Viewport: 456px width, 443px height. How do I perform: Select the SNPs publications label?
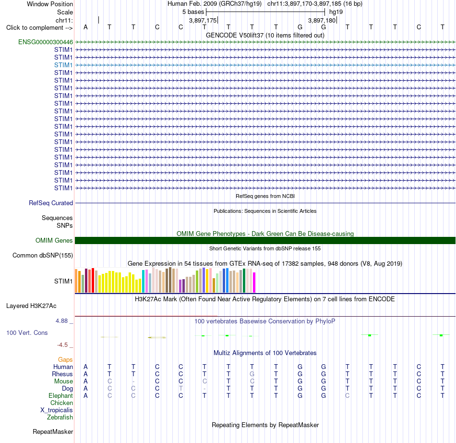65,225
